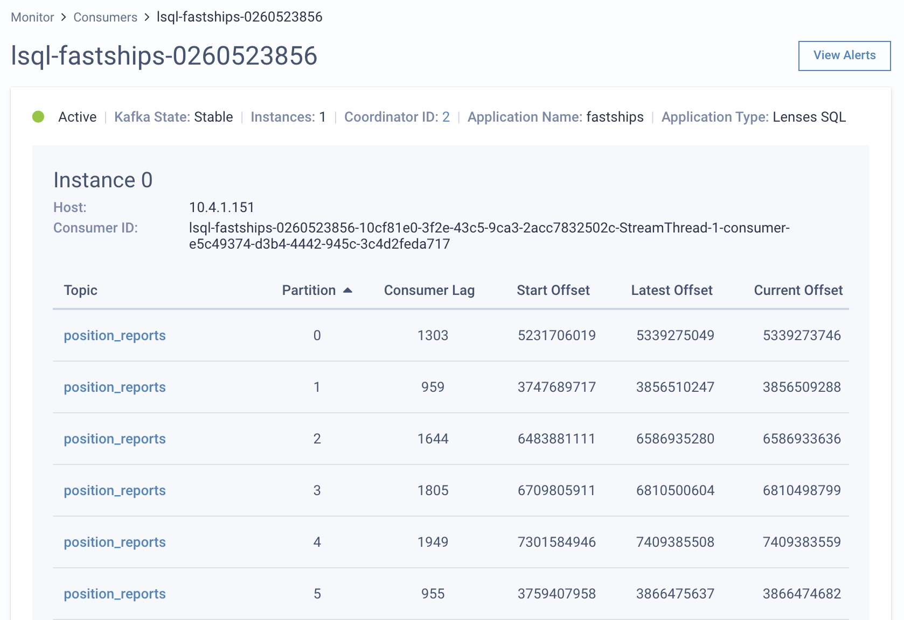Click the green Active status dot
Screen dimensions: 904x620
point(38,116)
